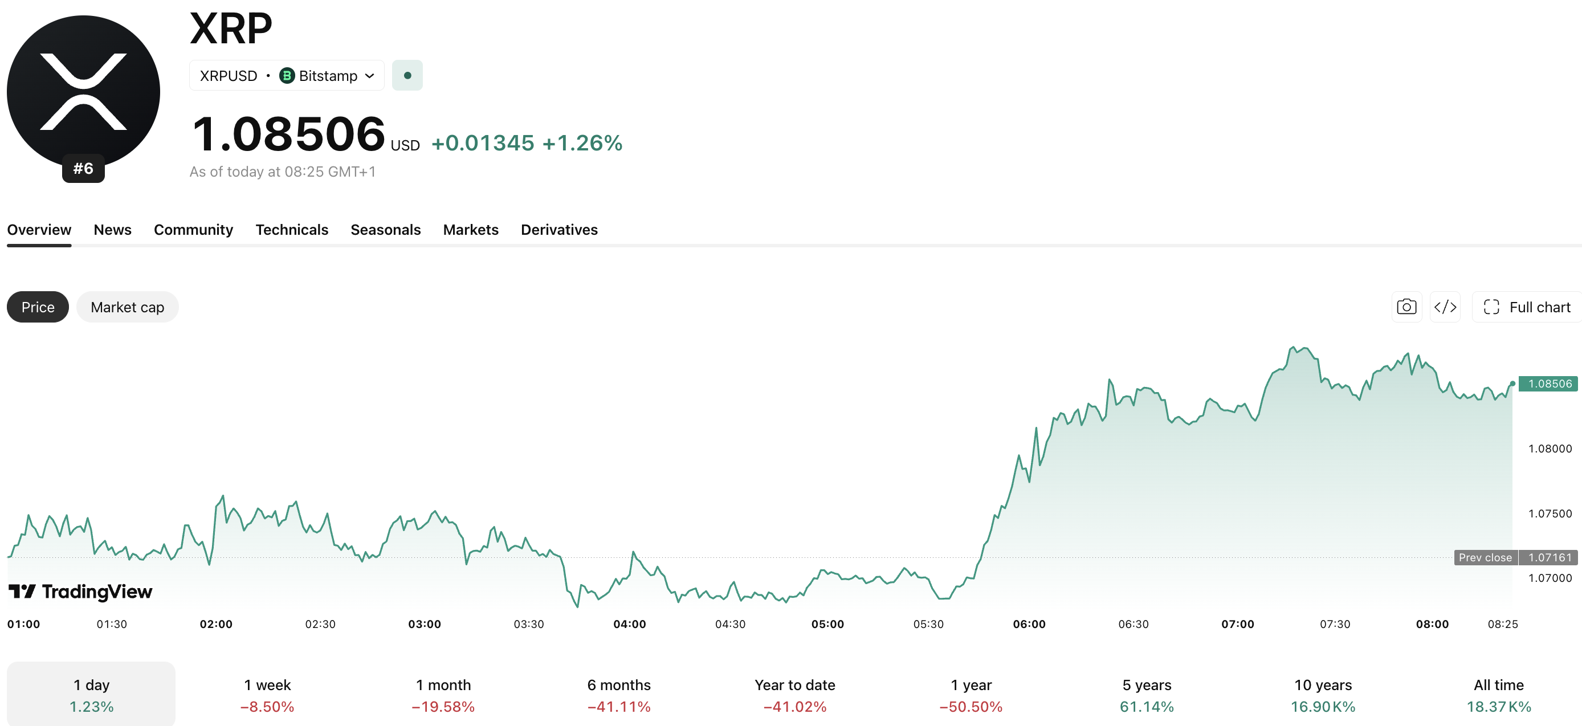Choose the 1 month range
1582x726 pixels.
[x=443, y=695]
